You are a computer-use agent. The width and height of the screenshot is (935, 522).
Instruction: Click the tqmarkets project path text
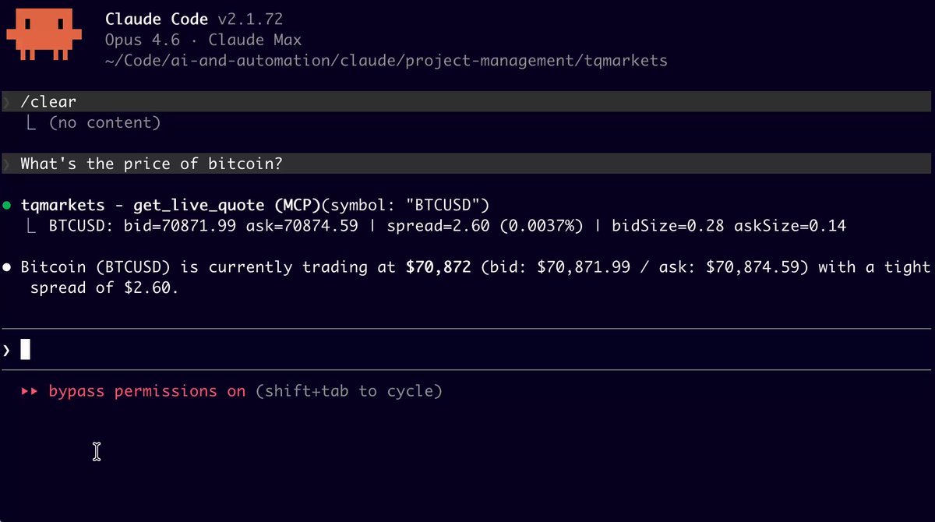(386, 60)
